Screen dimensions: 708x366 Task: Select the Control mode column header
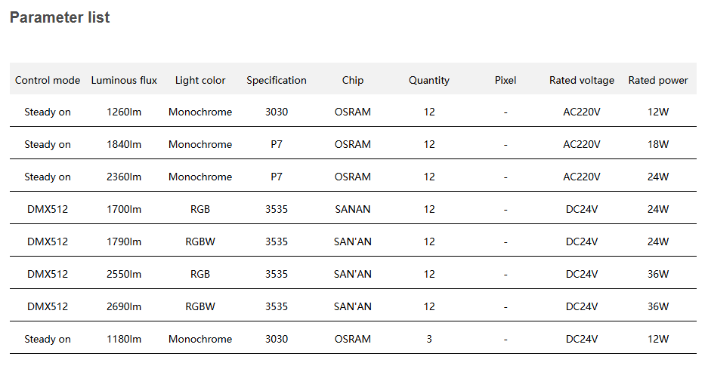point(48,80)
